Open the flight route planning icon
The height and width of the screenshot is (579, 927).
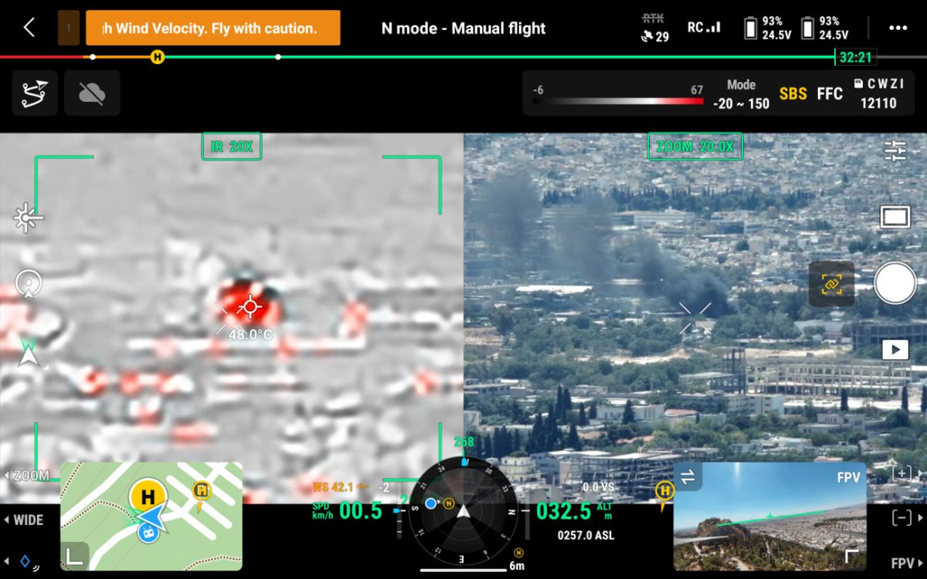[35, 93]
